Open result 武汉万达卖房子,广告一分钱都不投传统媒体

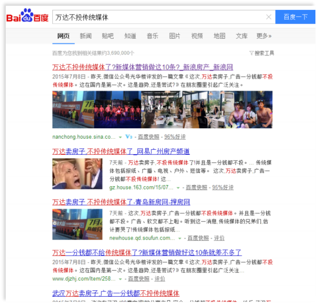[x=116, y=294]
